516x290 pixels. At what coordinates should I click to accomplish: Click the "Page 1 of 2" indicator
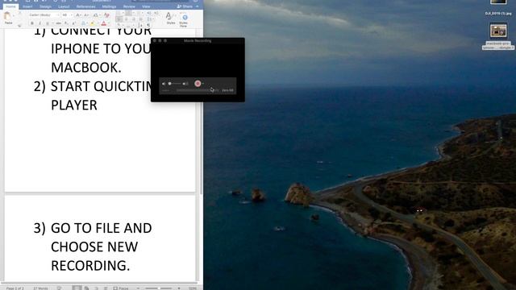(15, 288)
